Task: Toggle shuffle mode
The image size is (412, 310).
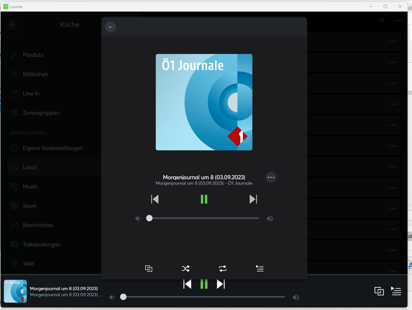Action: click(186, 269)
